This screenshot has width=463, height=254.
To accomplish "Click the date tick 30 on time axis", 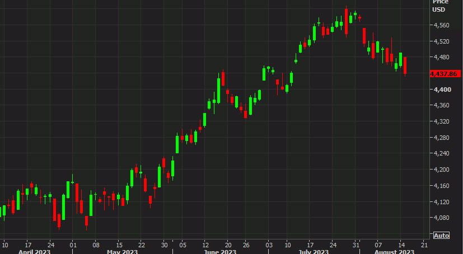I will point(165,245).
